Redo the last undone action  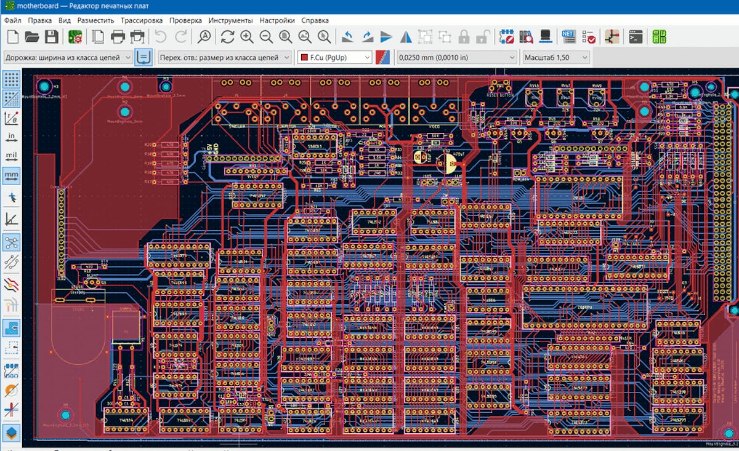coord(180,36)
